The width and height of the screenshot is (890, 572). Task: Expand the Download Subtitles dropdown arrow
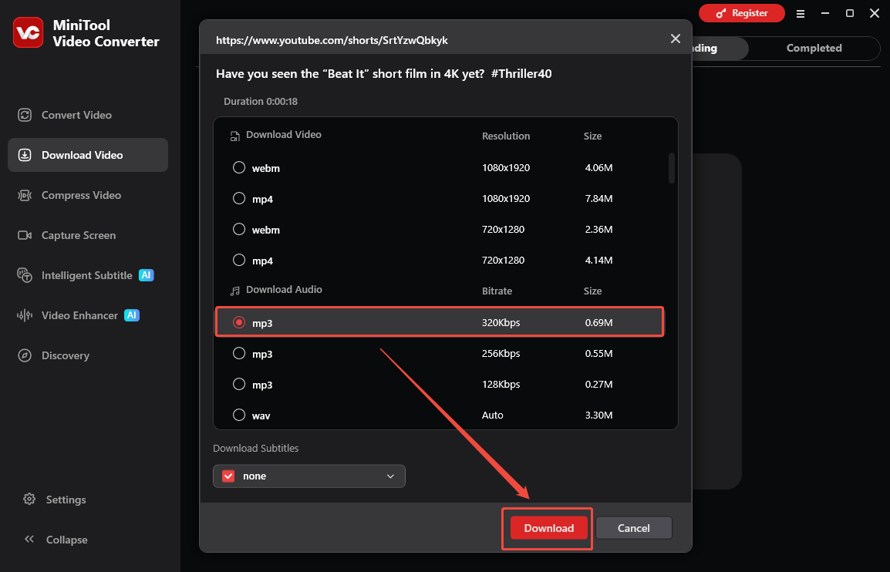pos(390,476)
